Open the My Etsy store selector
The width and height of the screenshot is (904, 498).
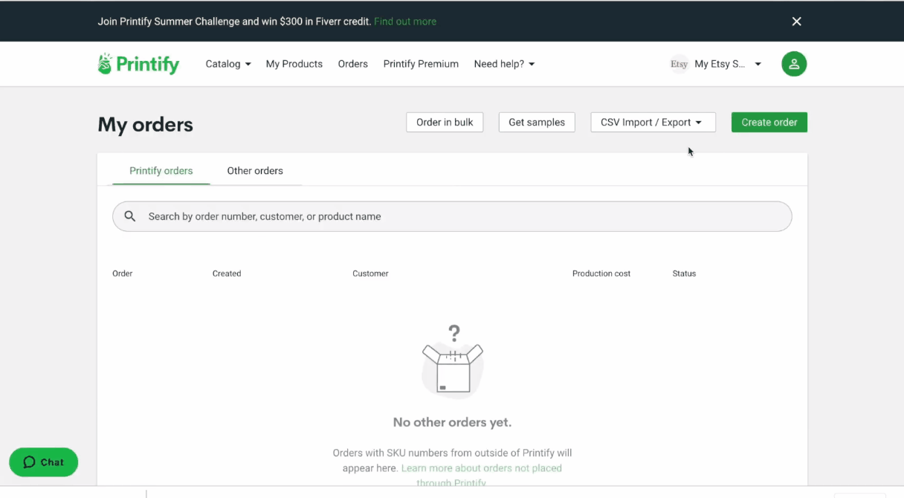pos(716,64)
